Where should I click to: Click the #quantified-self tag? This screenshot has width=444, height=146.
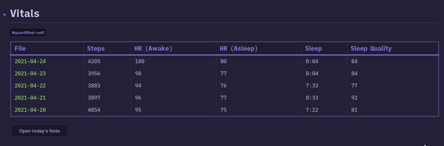coord(28,33)
